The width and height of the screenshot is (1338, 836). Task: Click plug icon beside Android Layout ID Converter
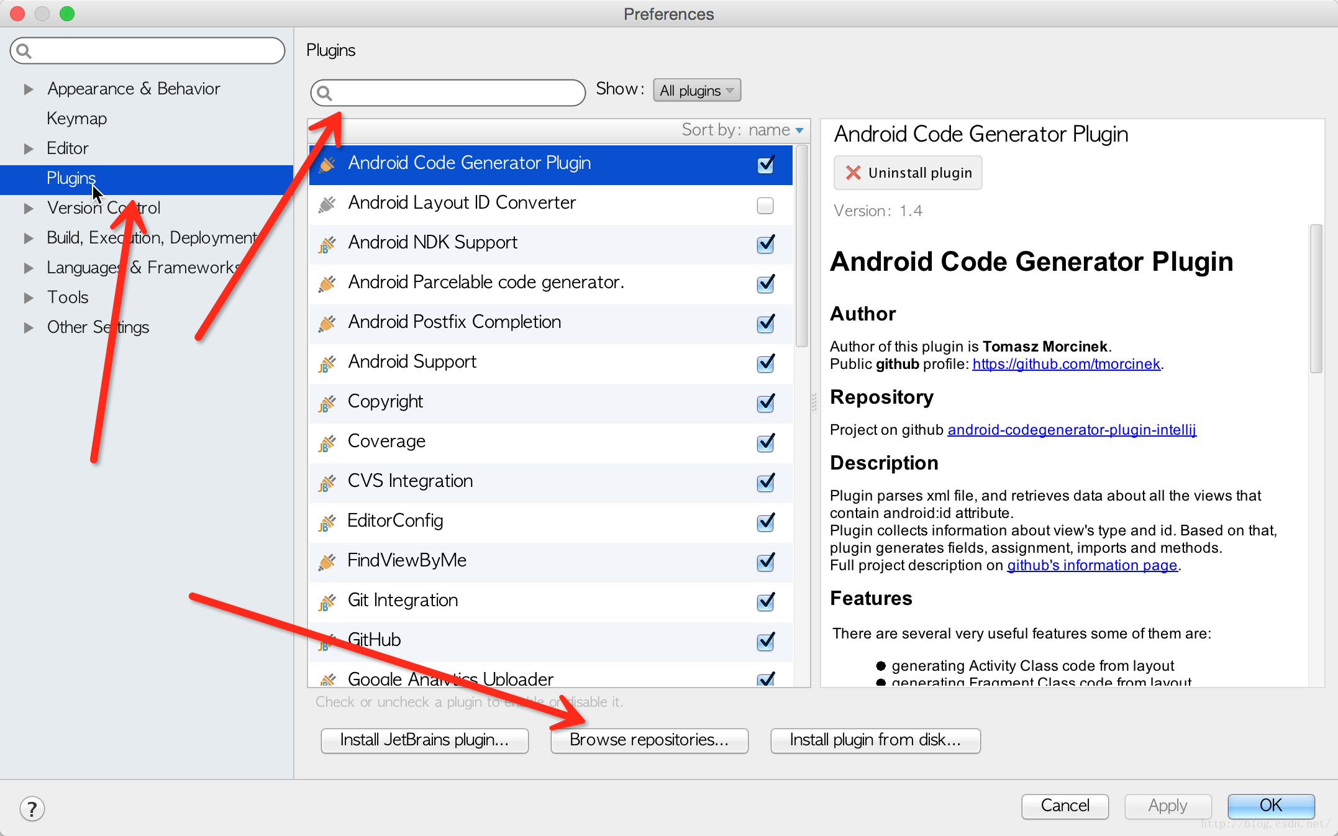tap(327, 204)
